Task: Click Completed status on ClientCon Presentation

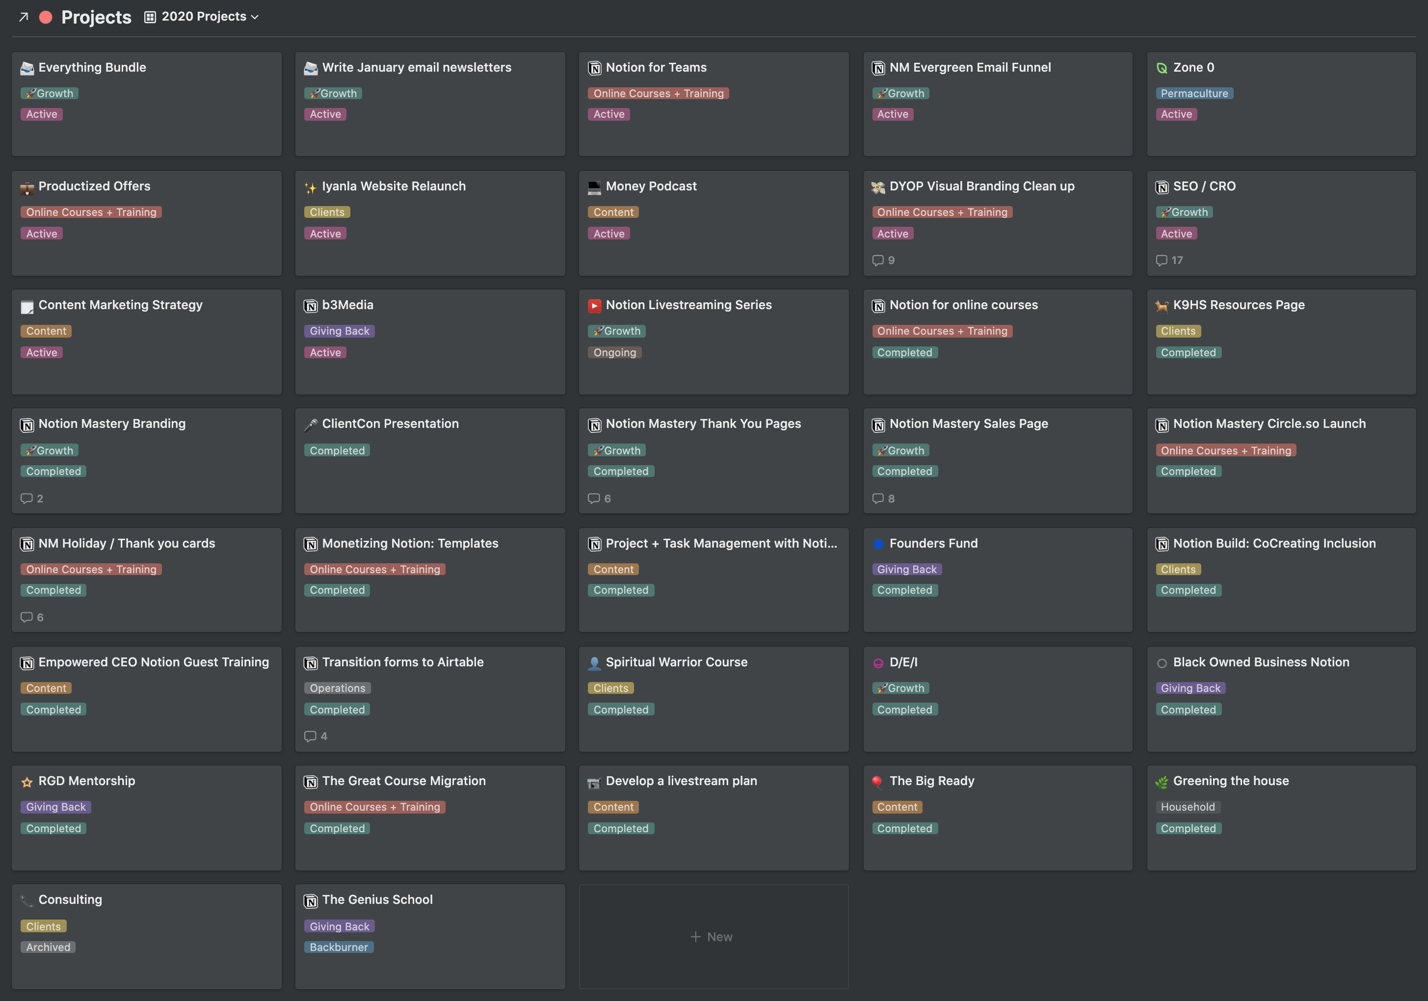Action: click(337, 450)
